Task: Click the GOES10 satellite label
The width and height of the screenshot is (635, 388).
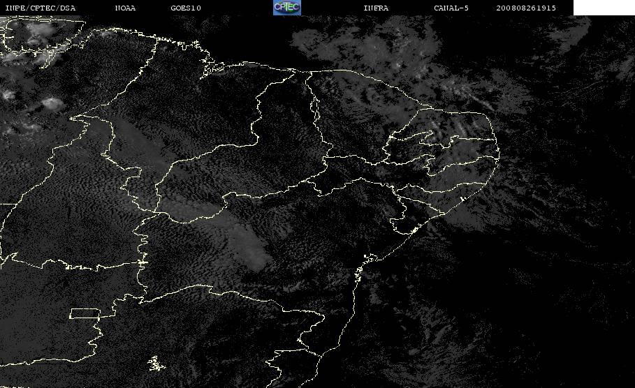Action: click(x=186, y=8)
